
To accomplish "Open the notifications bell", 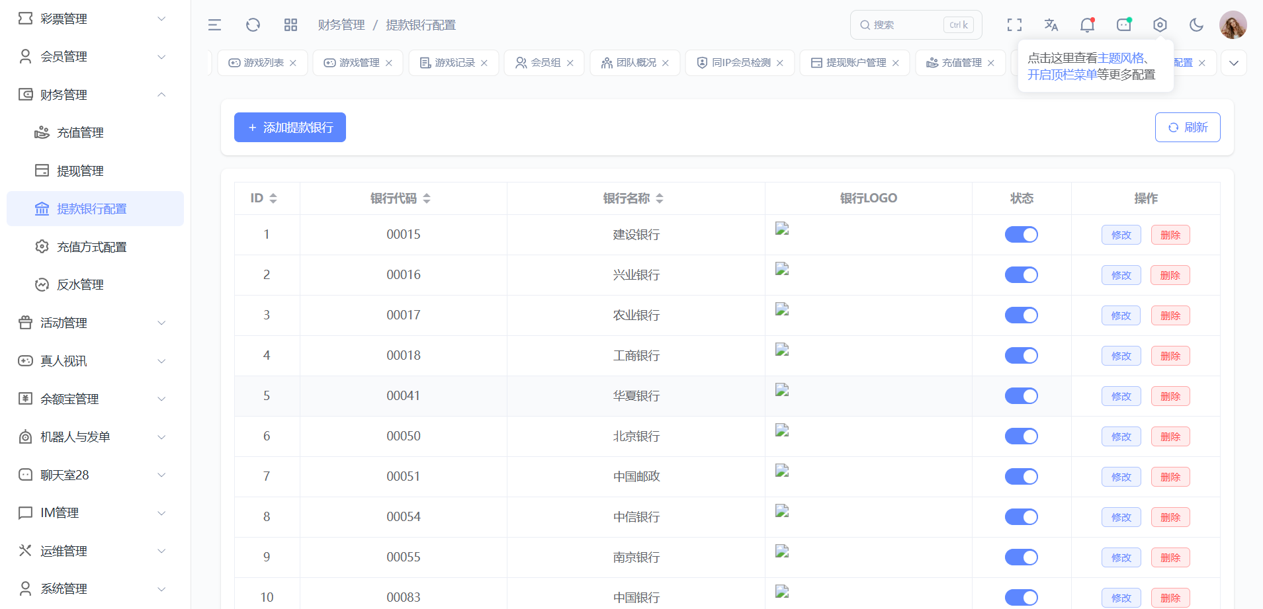I will tap(1087, 25).
